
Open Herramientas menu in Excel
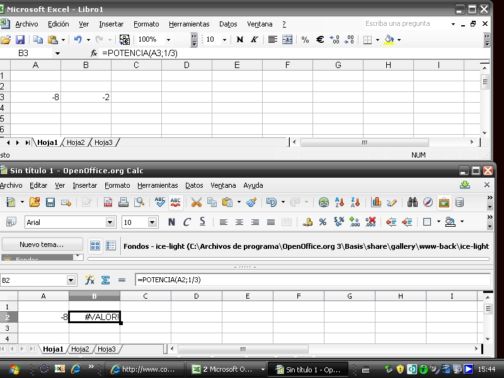click(189, 24)
